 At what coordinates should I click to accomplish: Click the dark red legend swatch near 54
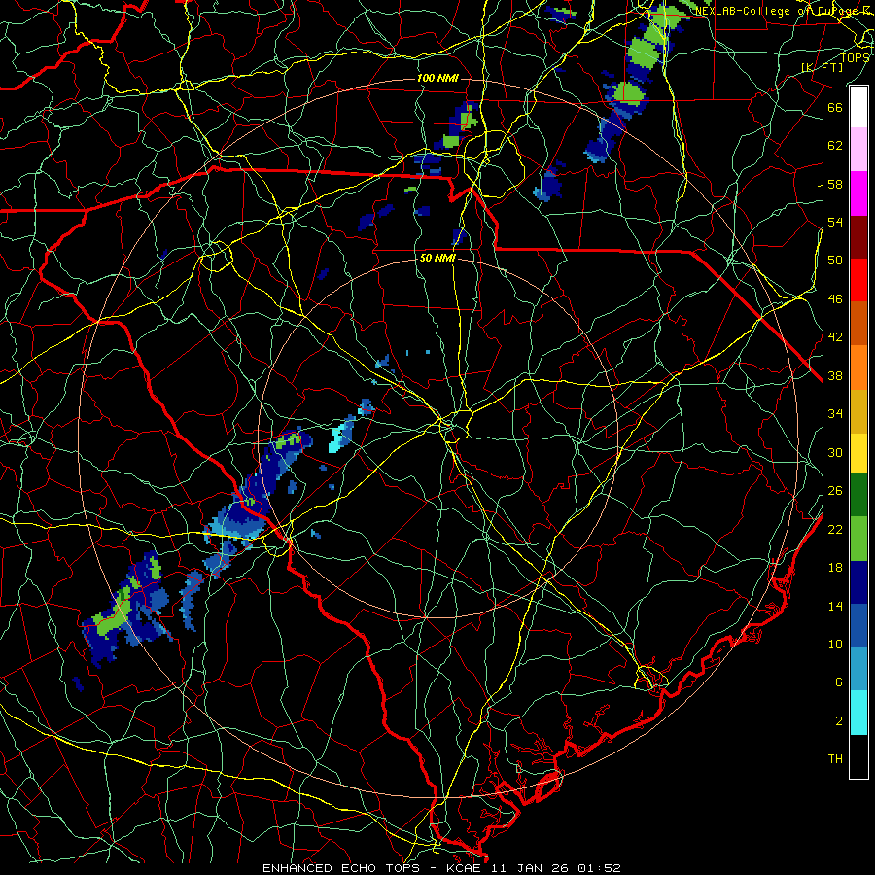[x=858, y=237]
